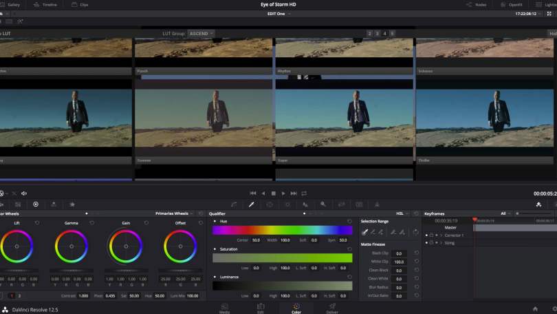The image size is (557, 314).
Task: Select LUT page 3 button
Action: [378, 34]
